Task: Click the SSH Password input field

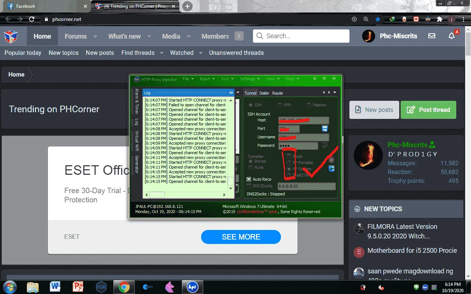Action: 298,146
